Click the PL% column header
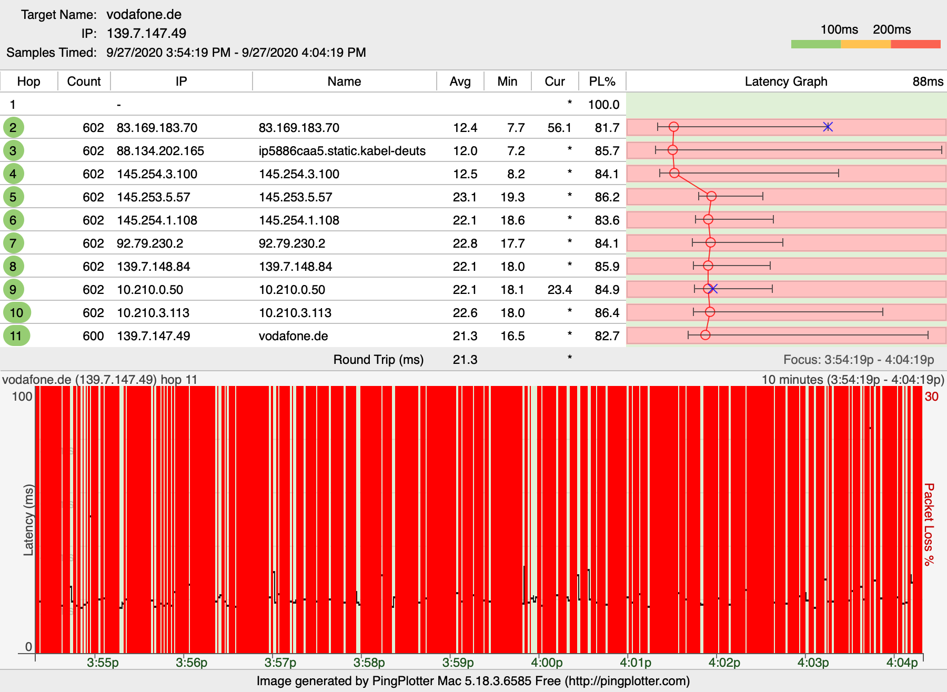Viewport: 947px width, 692px height. point(602,82)
